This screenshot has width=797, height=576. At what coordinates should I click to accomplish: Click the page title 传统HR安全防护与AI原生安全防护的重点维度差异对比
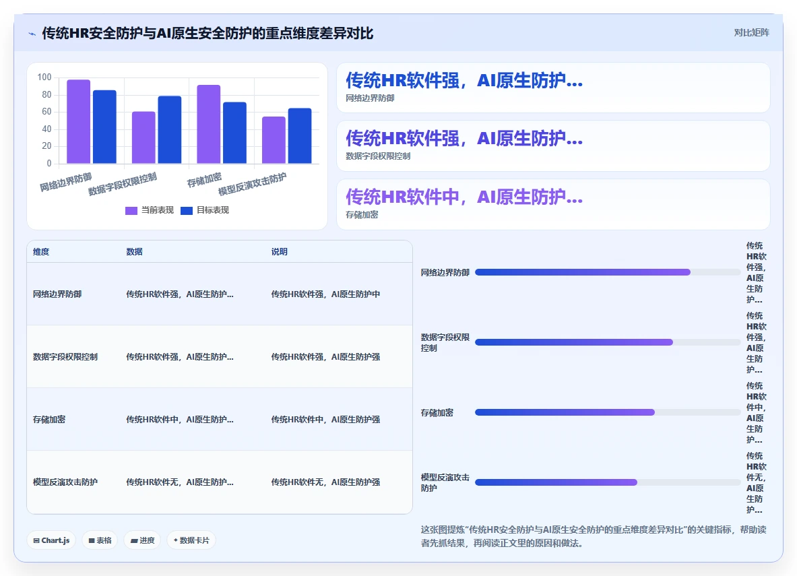click(x=208, y=33)
